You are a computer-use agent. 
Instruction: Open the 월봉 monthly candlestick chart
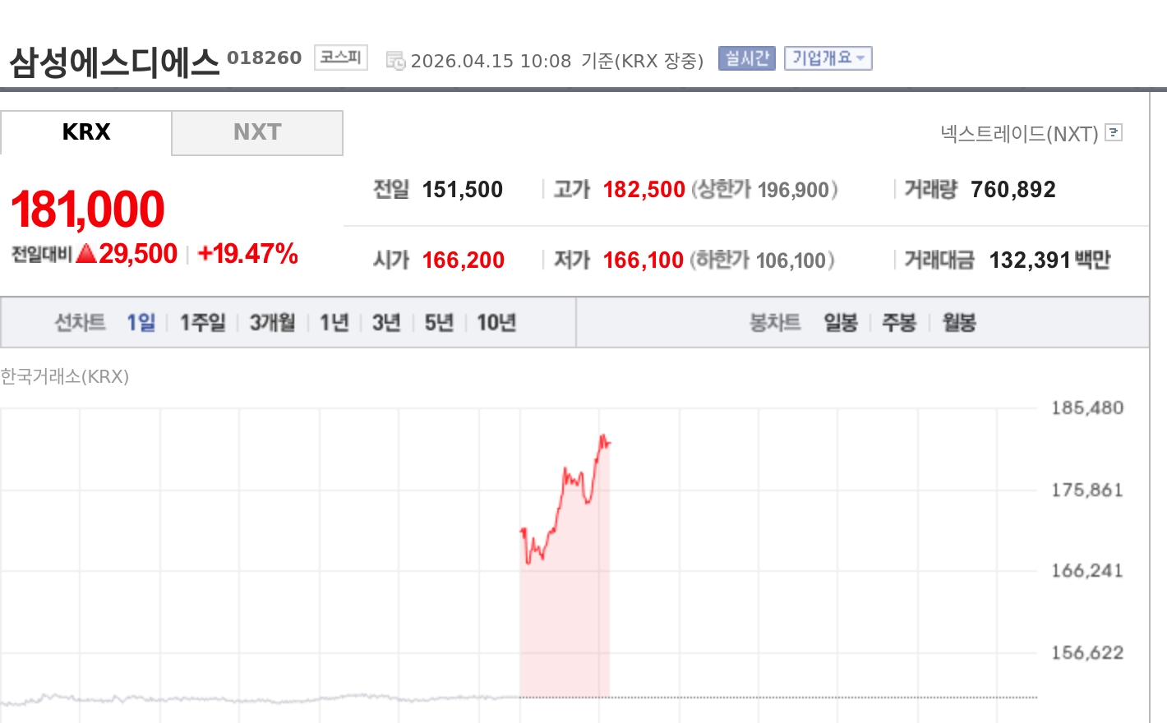959,323
